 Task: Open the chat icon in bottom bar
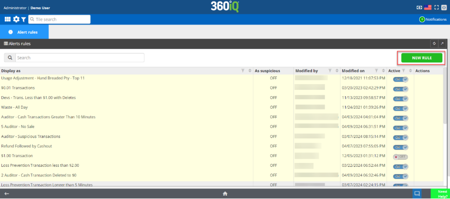417,194
